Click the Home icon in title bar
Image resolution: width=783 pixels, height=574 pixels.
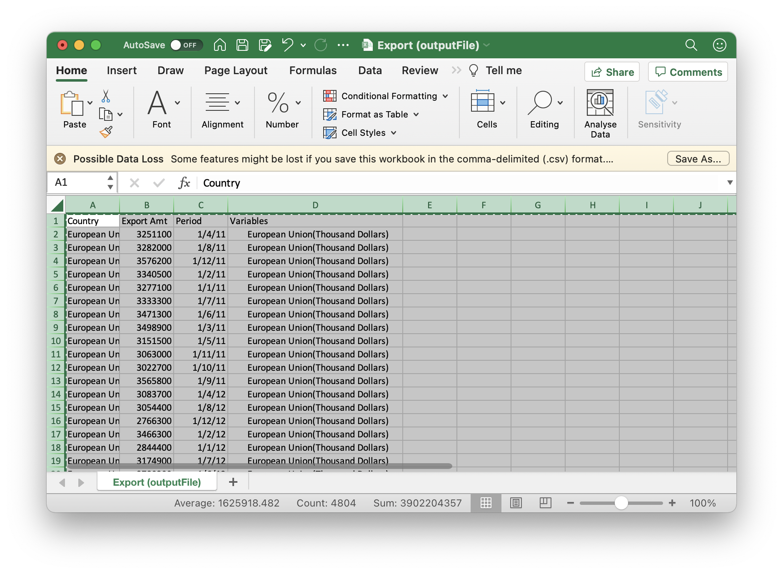[219, 45]
